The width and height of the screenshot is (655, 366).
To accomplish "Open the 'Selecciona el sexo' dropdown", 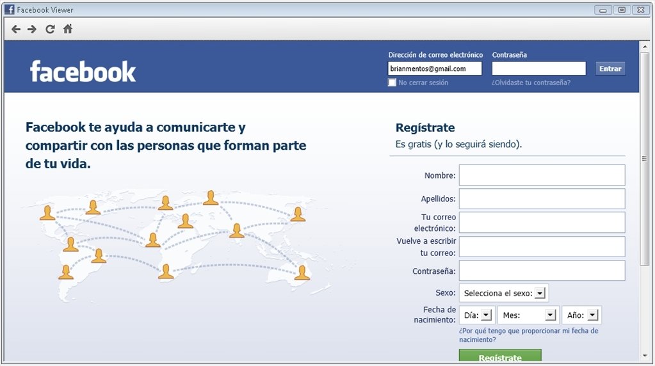I will click(504, 293).
